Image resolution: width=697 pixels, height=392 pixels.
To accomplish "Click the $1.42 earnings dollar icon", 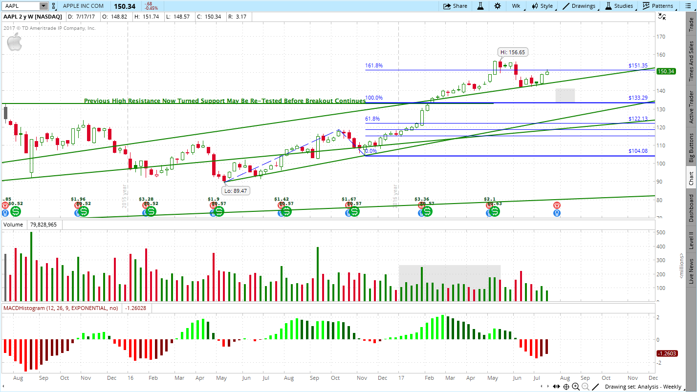I will pyautogui.click(x=287, y=211).
